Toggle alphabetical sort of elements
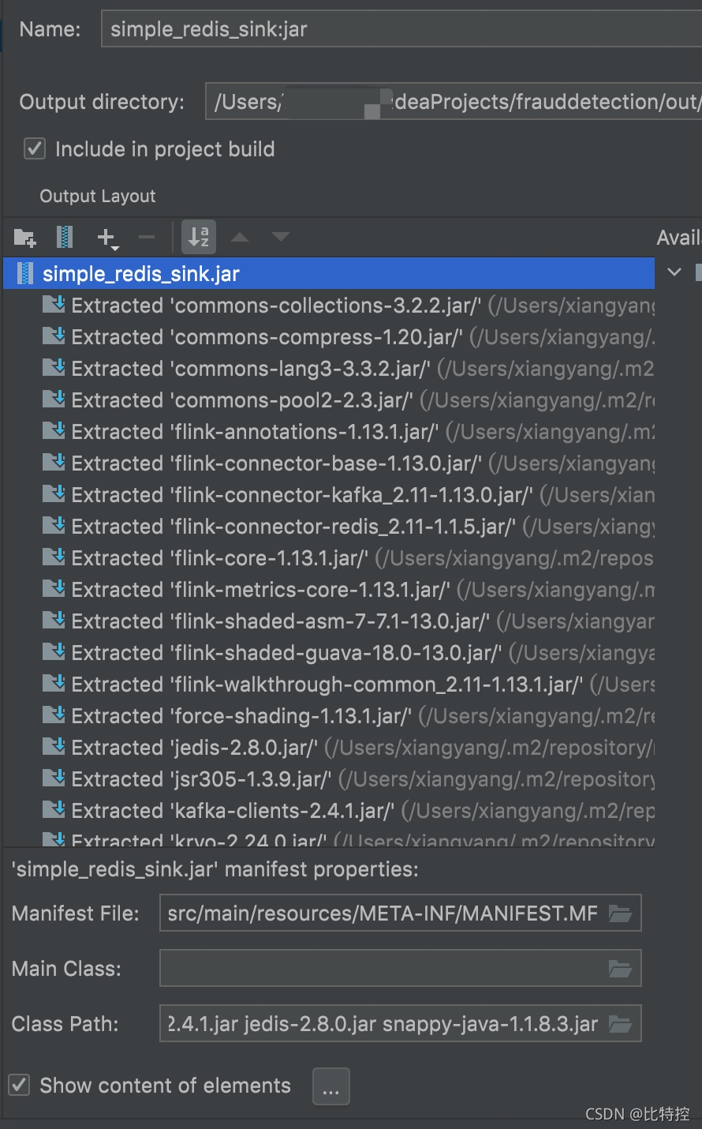Image resolution: width=702 pixels, height=1129 pixels. (x=199, y=236)
